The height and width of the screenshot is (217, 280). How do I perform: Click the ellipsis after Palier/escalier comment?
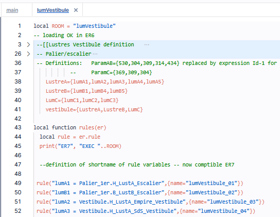point(95,54)
